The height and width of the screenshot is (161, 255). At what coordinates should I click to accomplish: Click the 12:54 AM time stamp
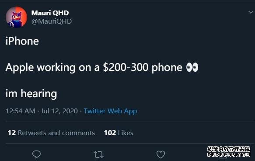coord(21,111)
